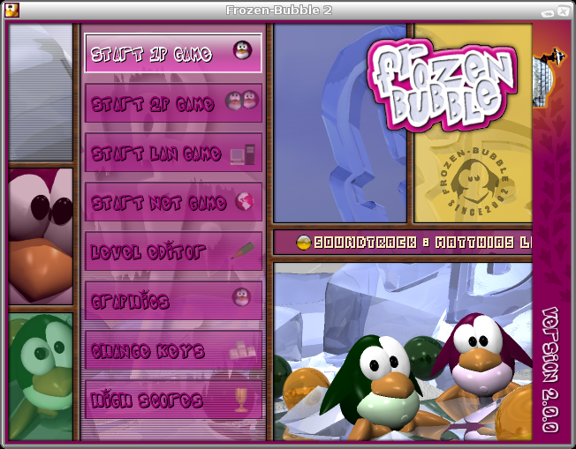
Task: Click the green penguin panel on left
Action: (x=41, y=377)
